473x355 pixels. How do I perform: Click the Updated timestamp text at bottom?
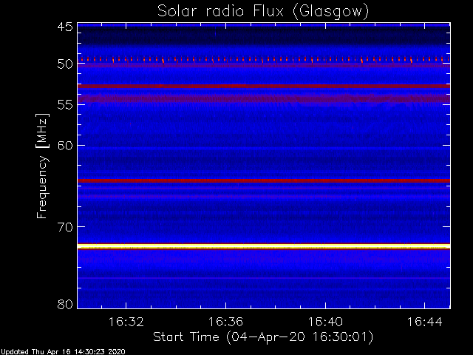(63, 352)
